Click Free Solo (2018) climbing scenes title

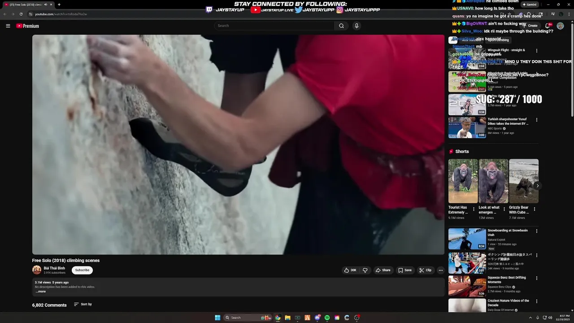66,261
